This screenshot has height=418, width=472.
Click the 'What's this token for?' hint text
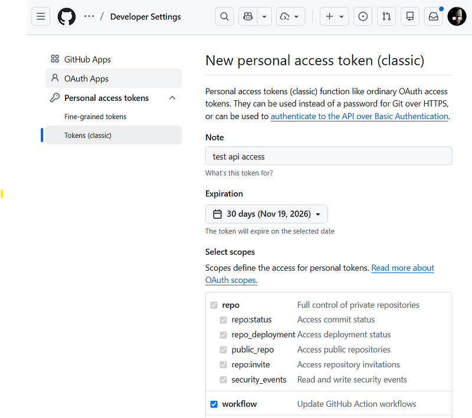point(239,173)
